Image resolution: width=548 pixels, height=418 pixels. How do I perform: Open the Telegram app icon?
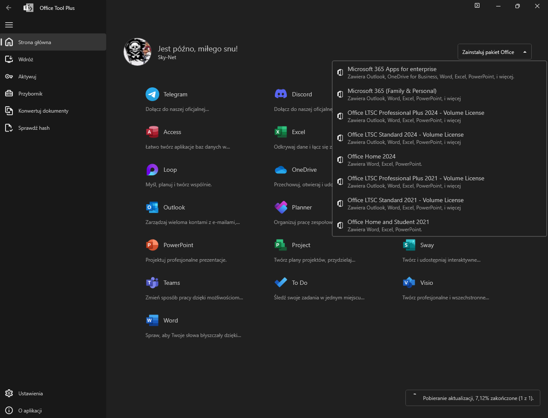coord(152,94)
